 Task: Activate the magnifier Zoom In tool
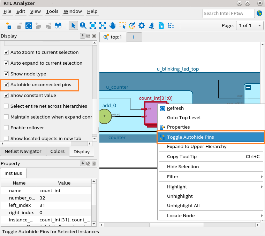[83, 25]
